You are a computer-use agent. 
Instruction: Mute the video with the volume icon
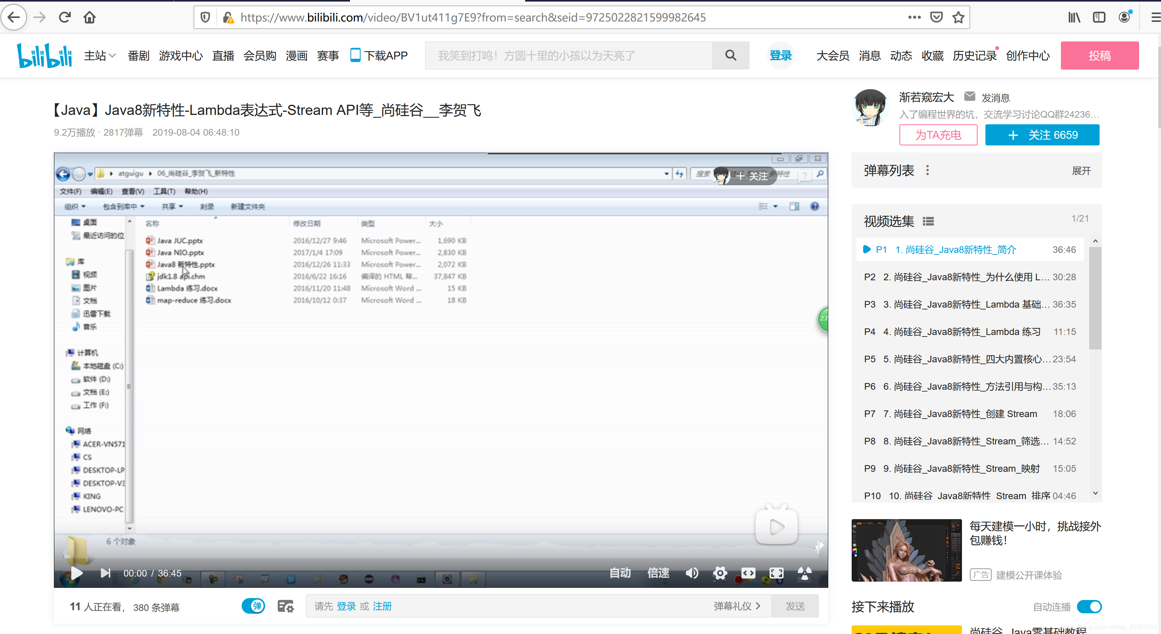click(x=691, y=573)
